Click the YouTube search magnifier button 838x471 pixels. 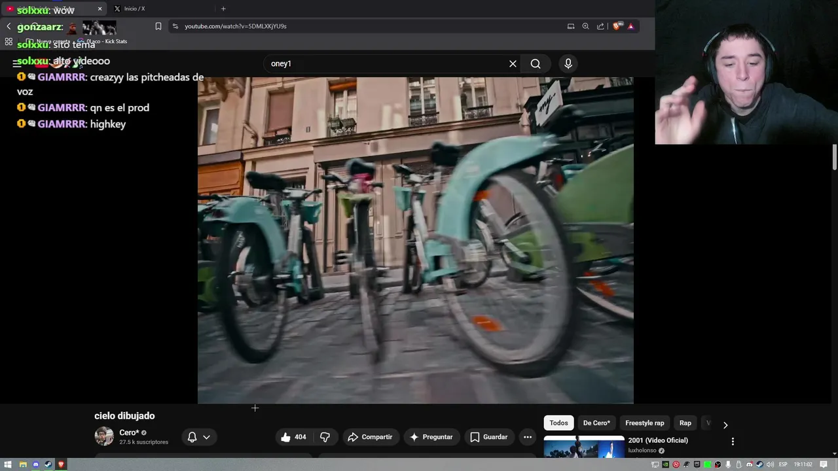click(x=536, y=63)
